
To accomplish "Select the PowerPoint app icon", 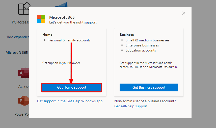I will pyautogui.click(x=23, y=100).
